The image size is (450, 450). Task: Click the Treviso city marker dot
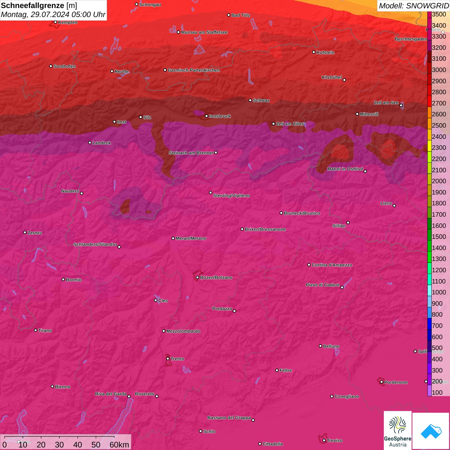pos(324,440)
